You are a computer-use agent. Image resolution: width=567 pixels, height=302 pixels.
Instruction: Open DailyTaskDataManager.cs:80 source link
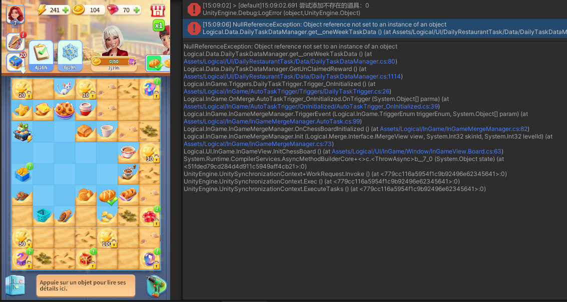pyautogui.click(x=290, y=61)
